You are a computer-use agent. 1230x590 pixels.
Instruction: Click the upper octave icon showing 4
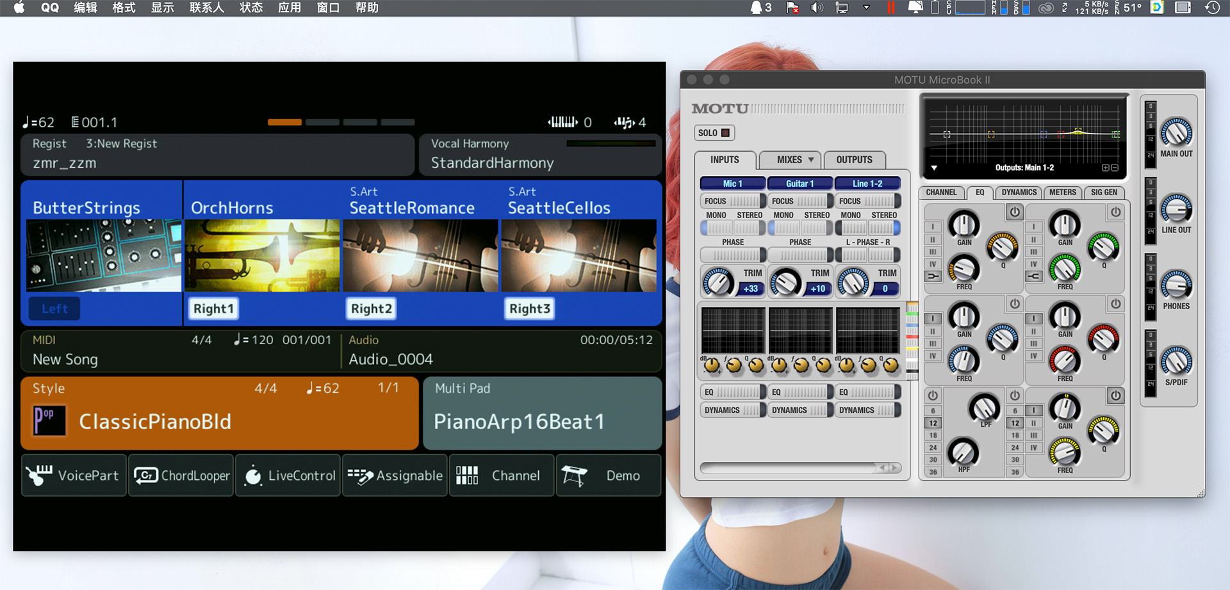(624, 122)
